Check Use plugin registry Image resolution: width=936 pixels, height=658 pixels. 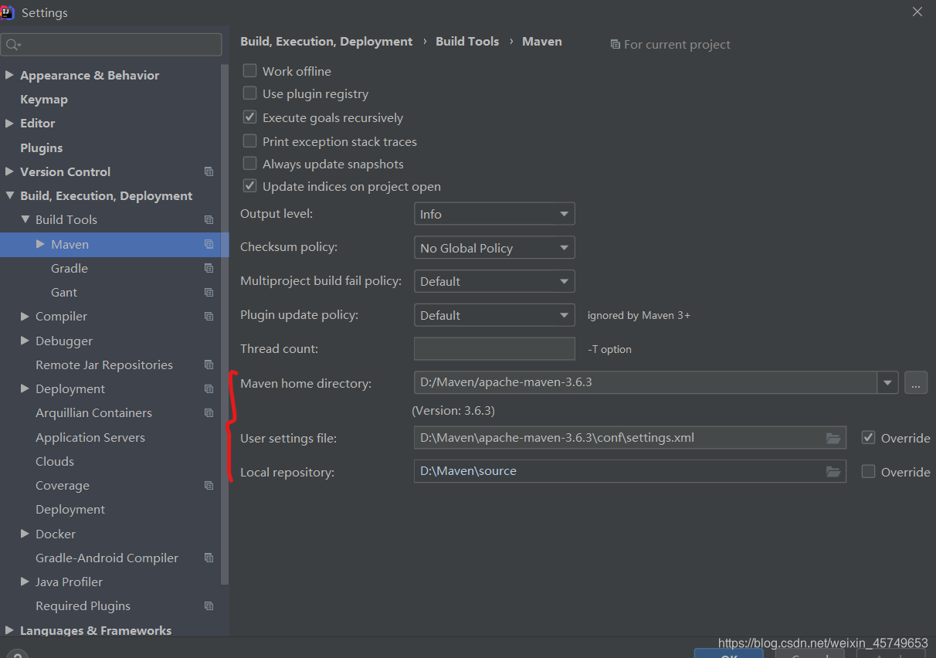pos(249,93)
